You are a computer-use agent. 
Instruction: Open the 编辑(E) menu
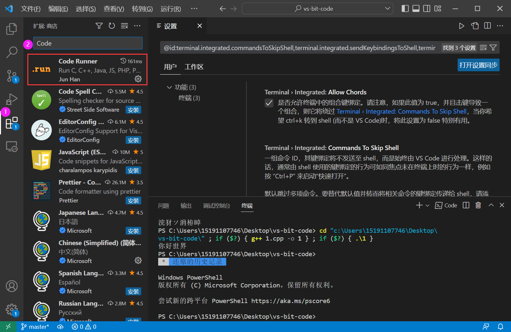(x=58, y=9)
